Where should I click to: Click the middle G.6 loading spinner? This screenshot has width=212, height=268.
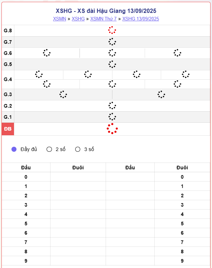point(112,53)
